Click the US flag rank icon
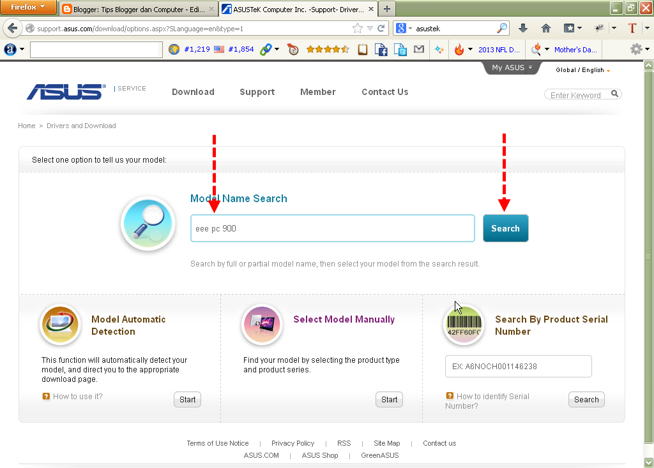The height and width of the screenshot is (468, 654). [219, 50]
